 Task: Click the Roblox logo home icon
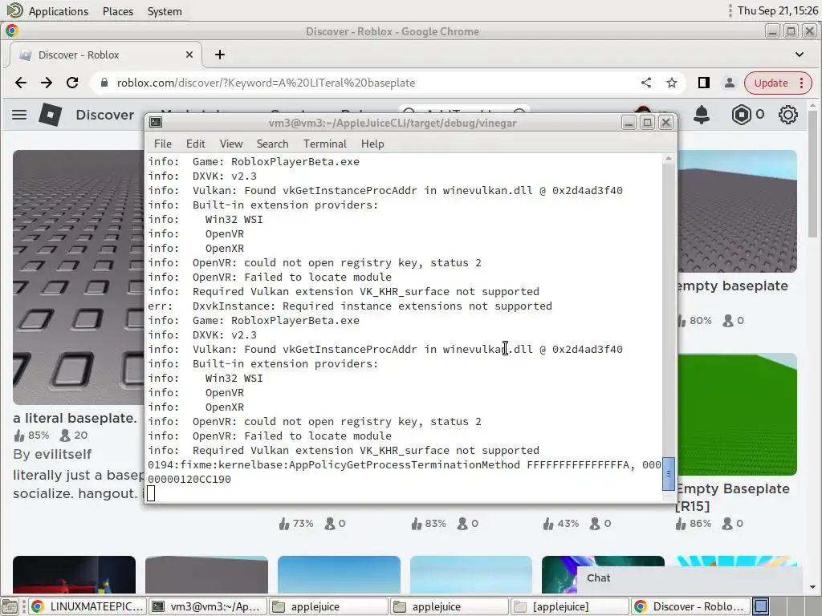(x=51, y=115)
